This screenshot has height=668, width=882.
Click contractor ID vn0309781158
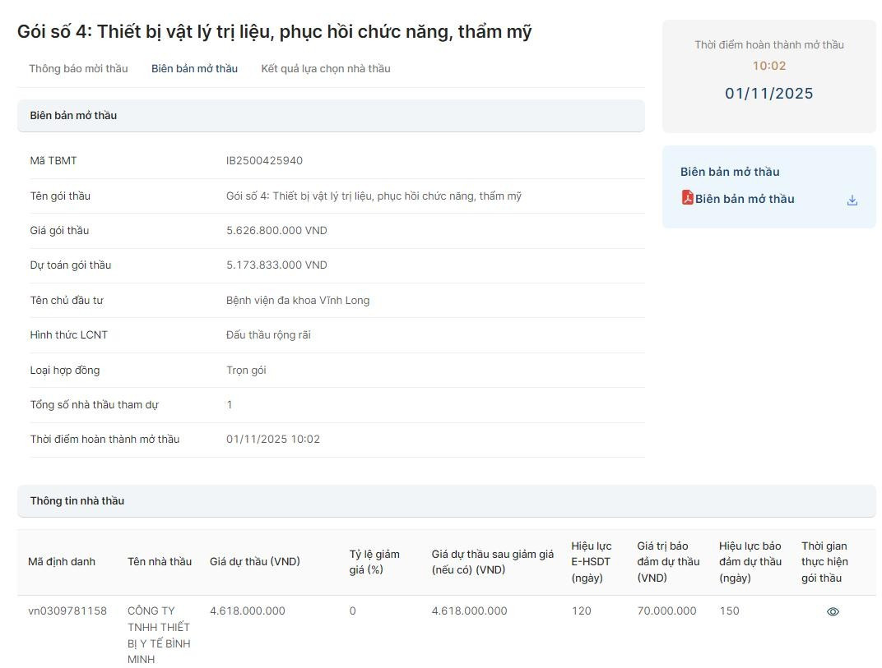(67, 610)
